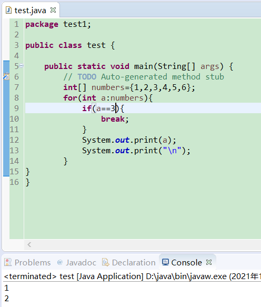Image resolution: width=261 pixels, height=307 pixels.
Task: Close the Console view
Action: pyautogui.click(x=209, y=262)
